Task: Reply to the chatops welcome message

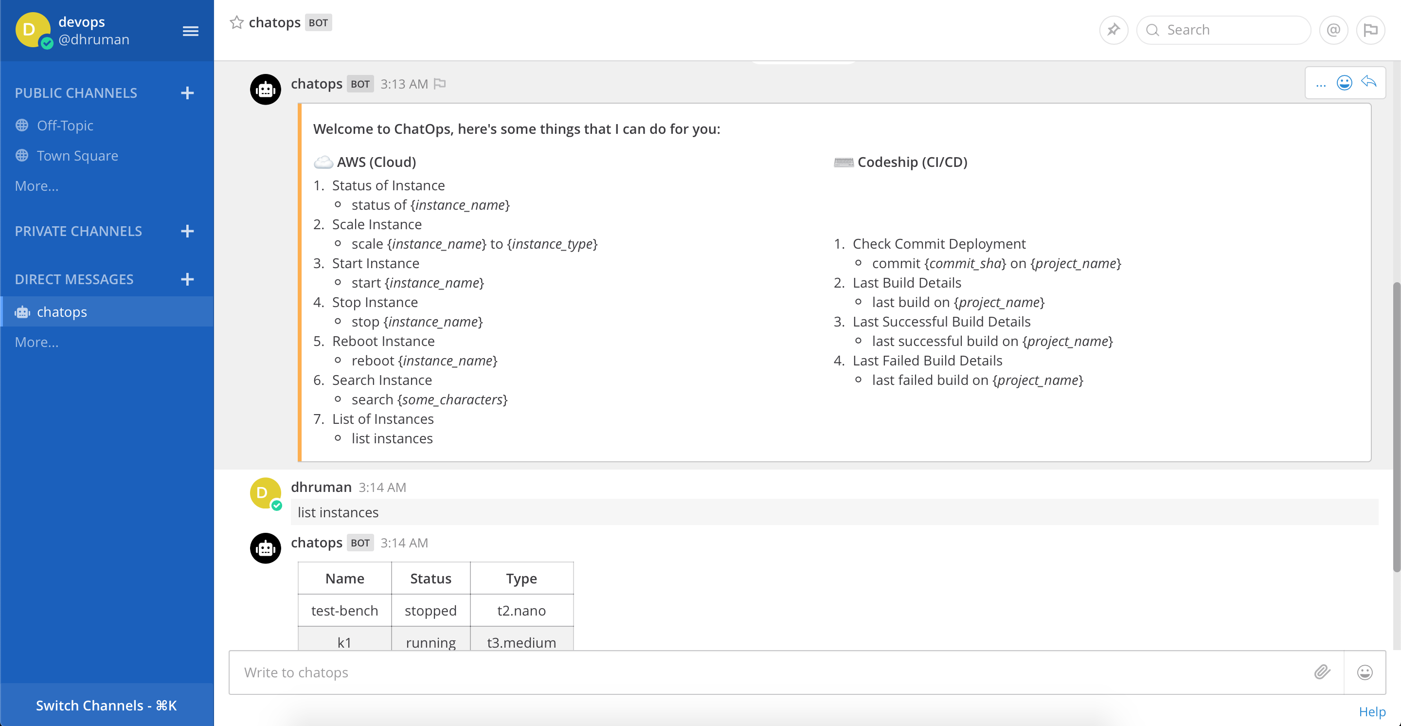Action: pyautogui.click(x=1368, y=82)
